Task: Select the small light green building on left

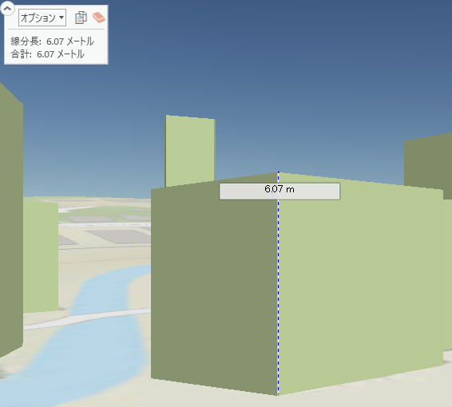Action: point(41,256)
